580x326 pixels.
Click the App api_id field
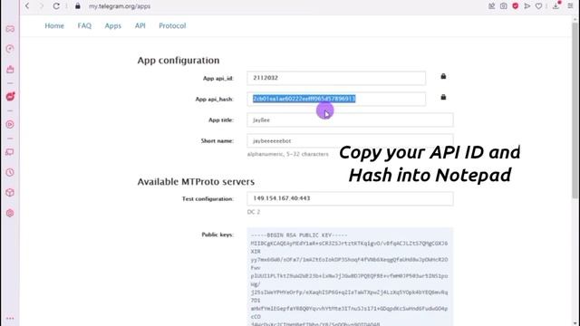[336, 78]
